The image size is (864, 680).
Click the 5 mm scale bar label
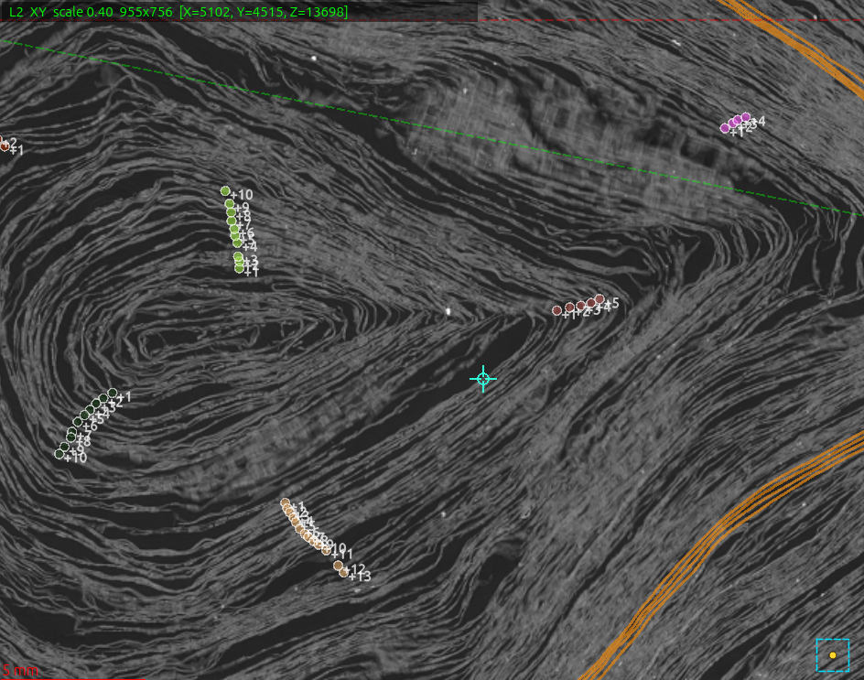click(x=20, y=670)
